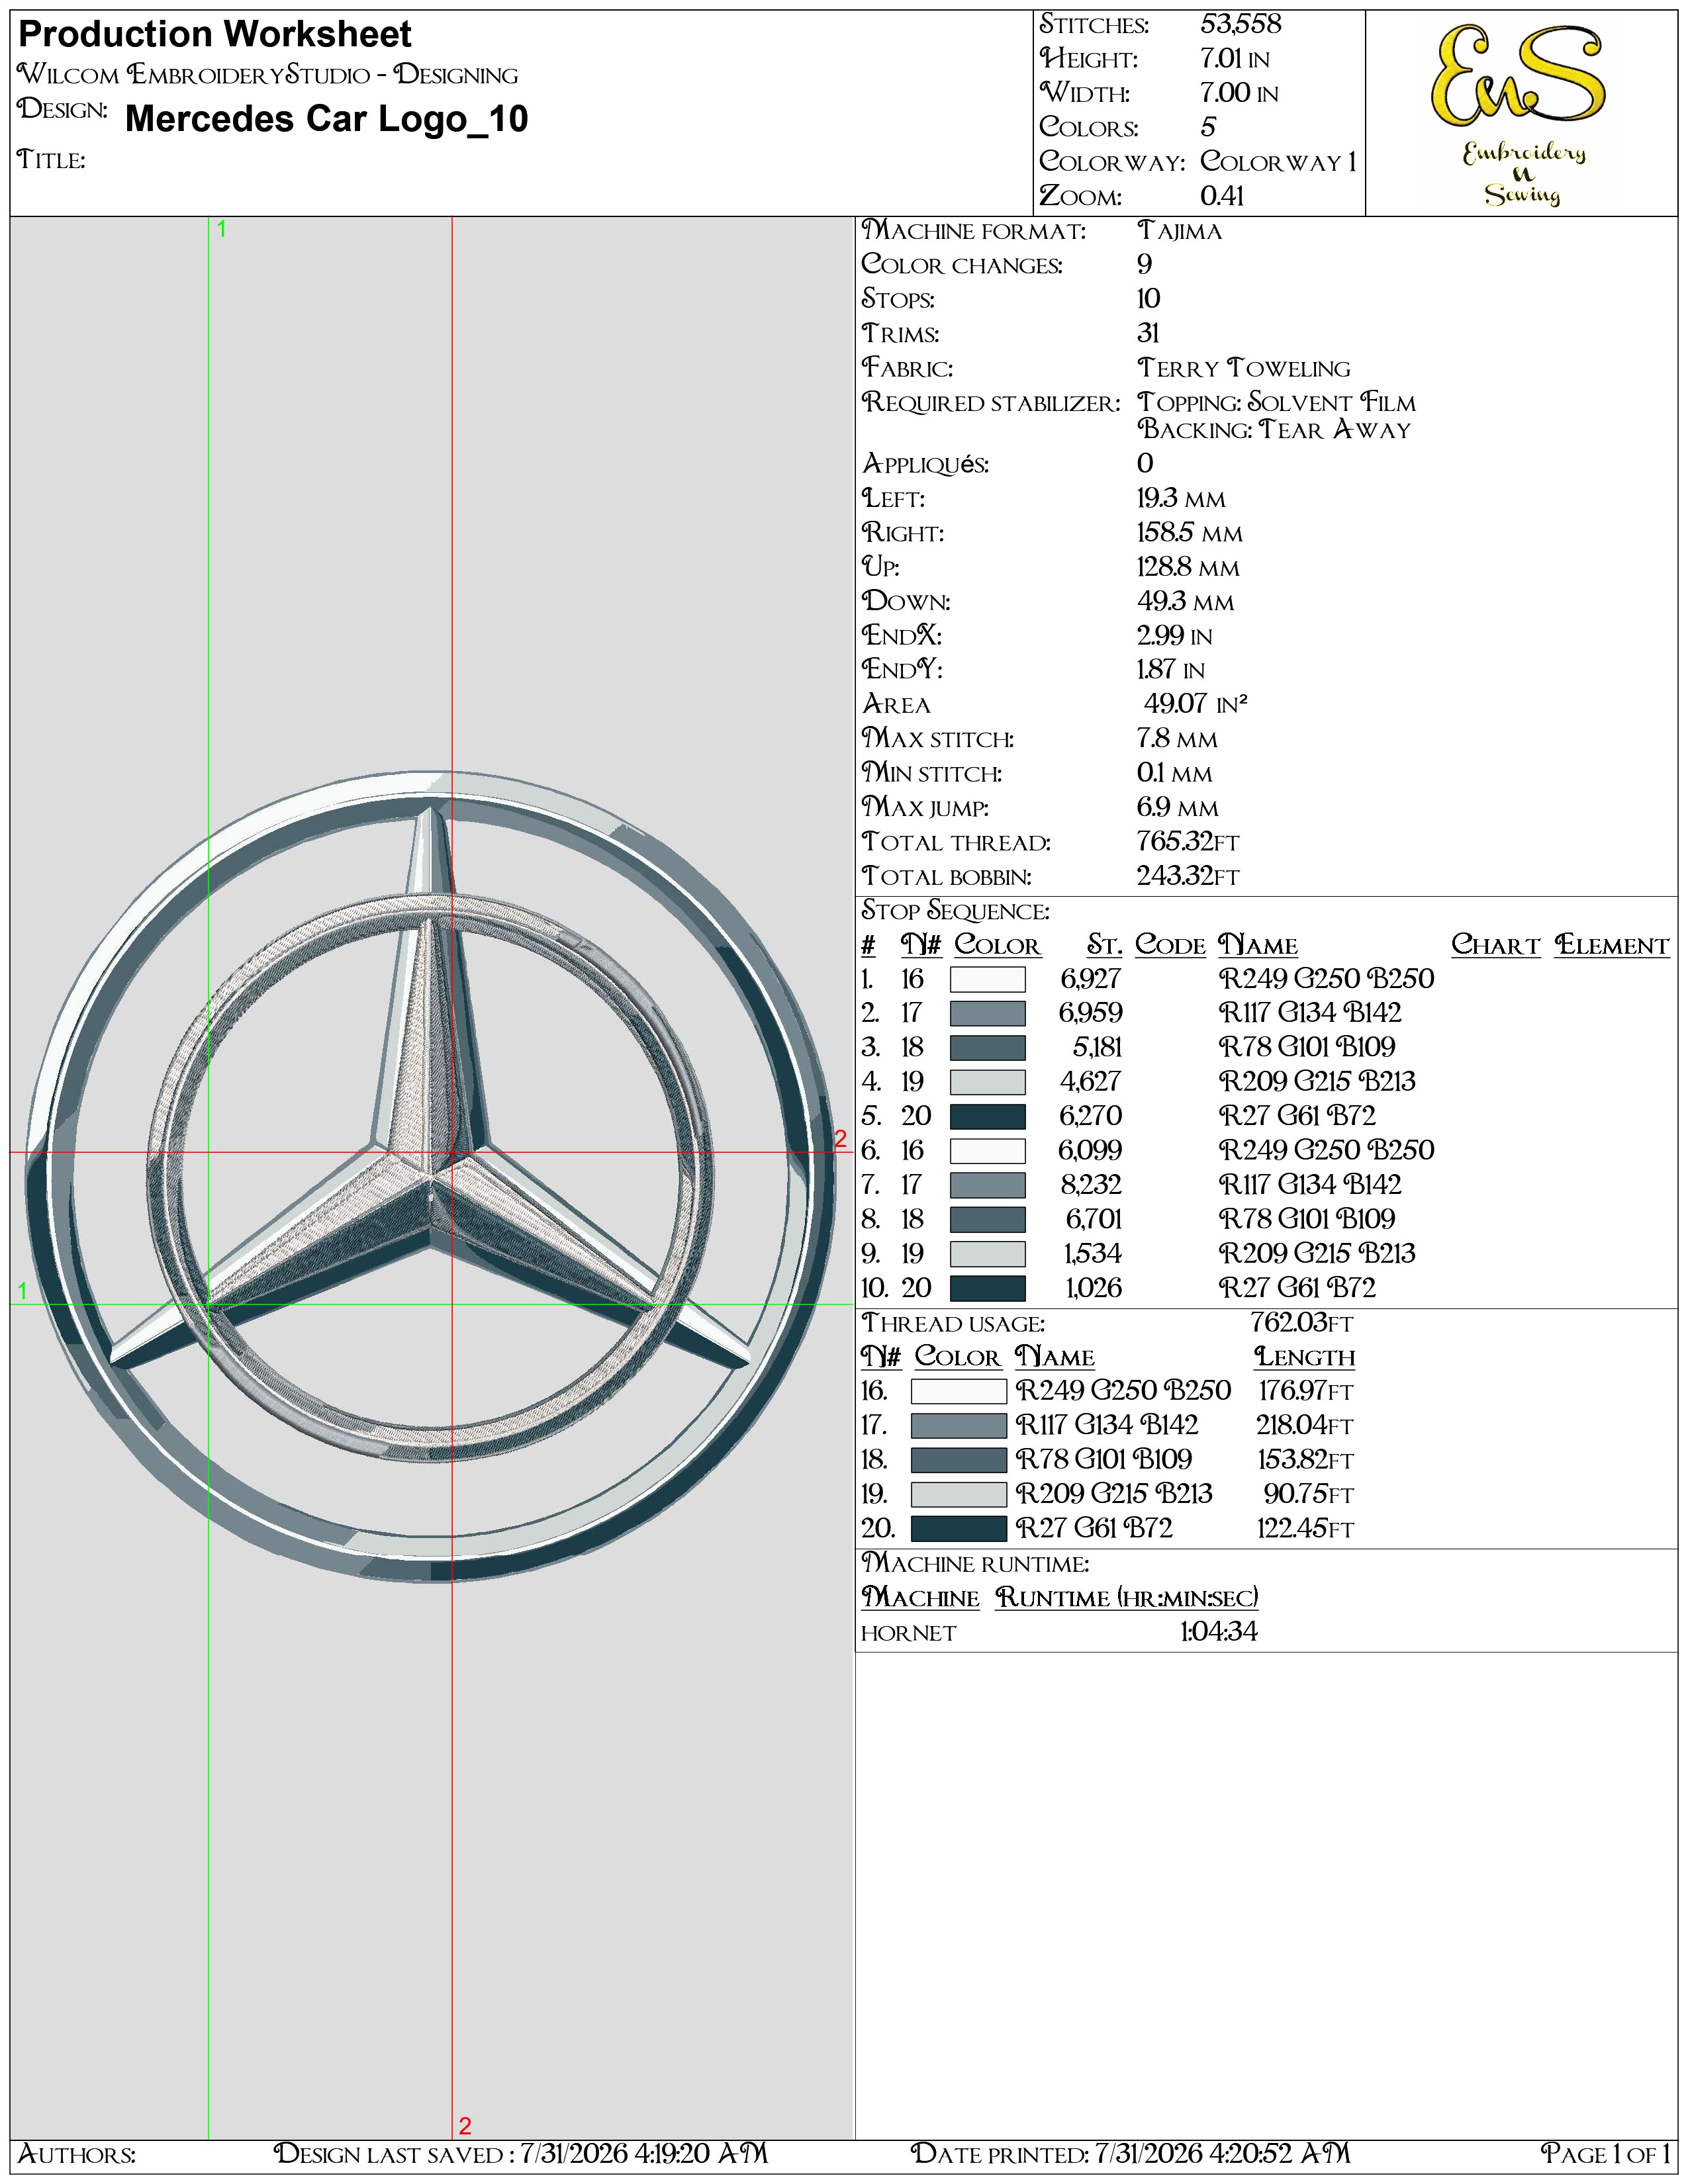Select thread length "176.97ft"
Image resolution: width=1688 pixels, height=2184 pixels.
[1306, 1391]
